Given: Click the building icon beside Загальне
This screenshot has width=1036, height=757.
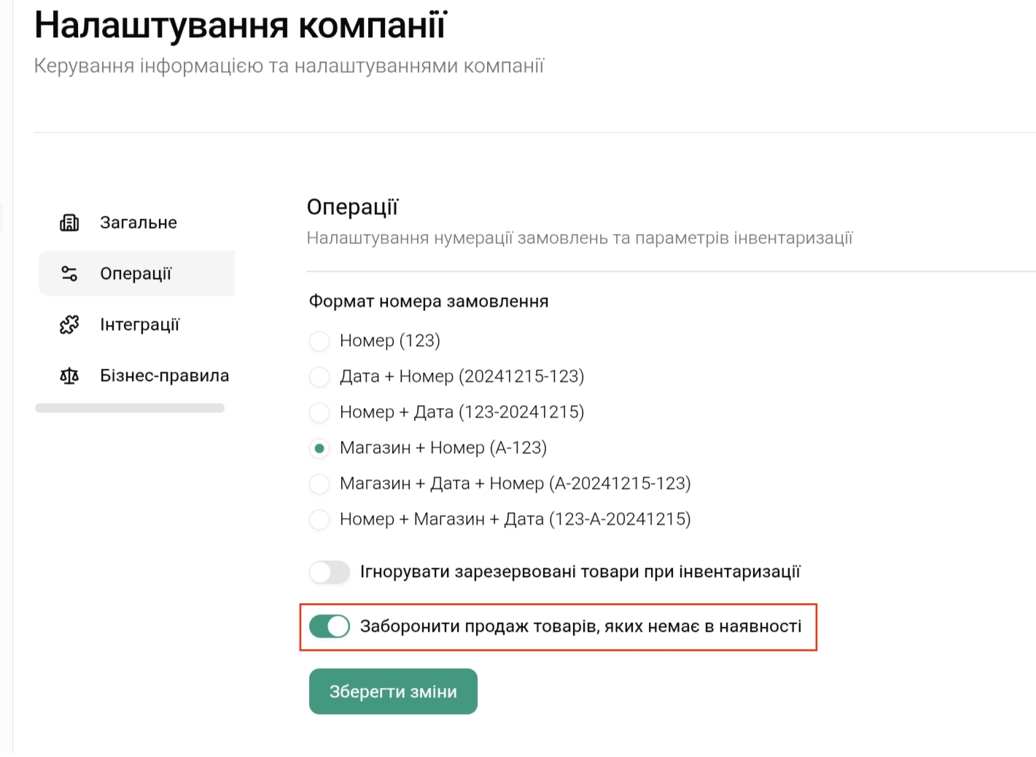Looking at the screenshot, I should click(x=69, y=223).
